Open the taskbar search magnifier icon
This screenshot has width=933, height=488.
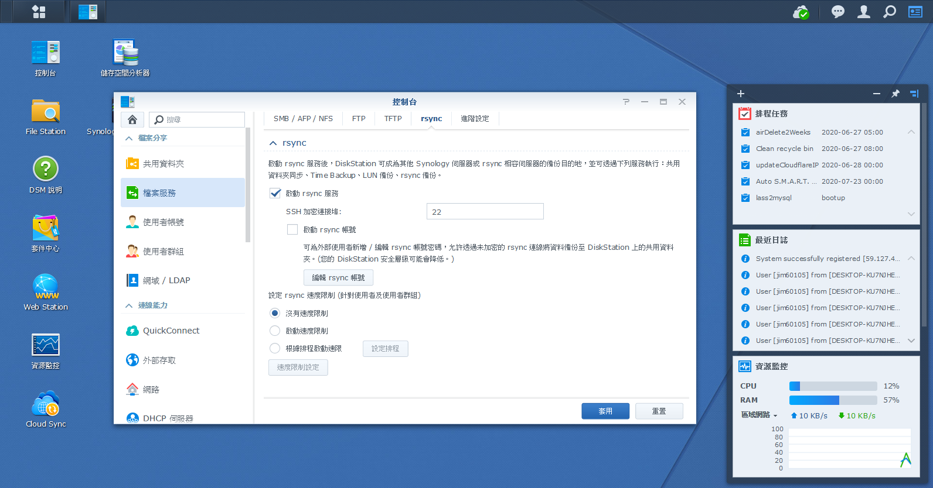pyautogui.click(x=890, y=12)
